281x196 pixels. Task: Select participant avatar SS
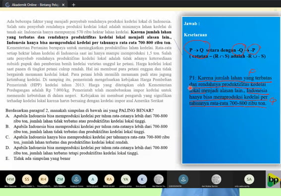click(x=27, y=179)
